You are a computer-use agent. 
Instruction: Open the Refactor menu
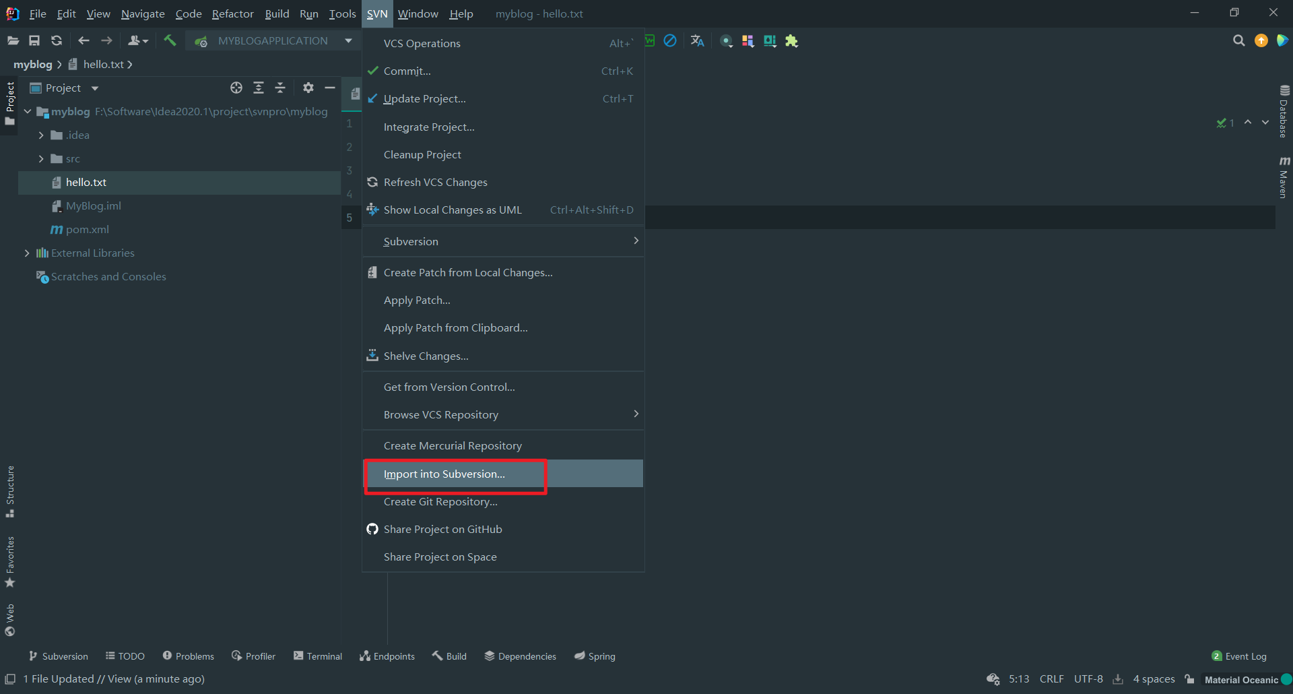click(x=232, y=13)
